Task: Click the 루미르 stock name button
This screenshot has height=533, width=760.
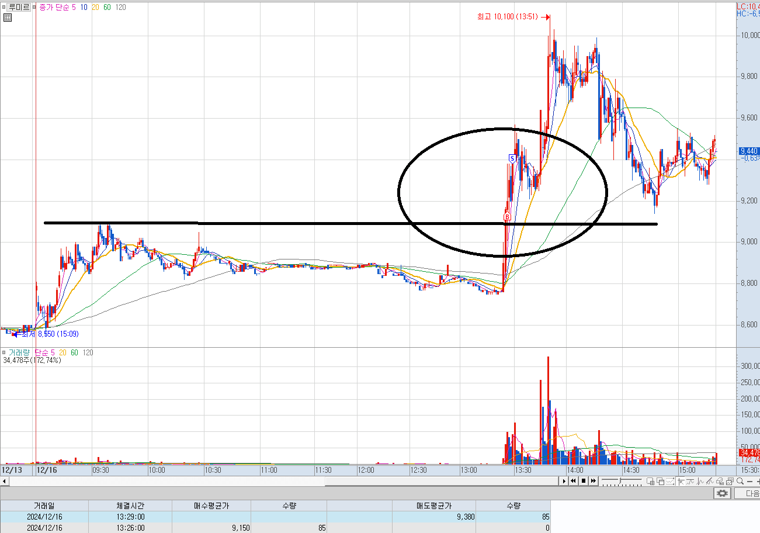Action: tap(19, 7)
